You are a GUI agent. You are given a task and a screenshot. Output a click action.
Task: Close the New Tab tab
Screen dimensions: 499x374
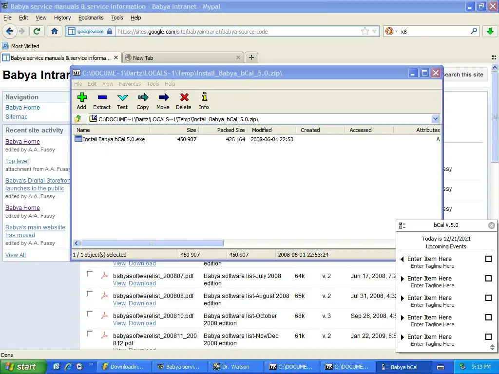click(238, 57)
